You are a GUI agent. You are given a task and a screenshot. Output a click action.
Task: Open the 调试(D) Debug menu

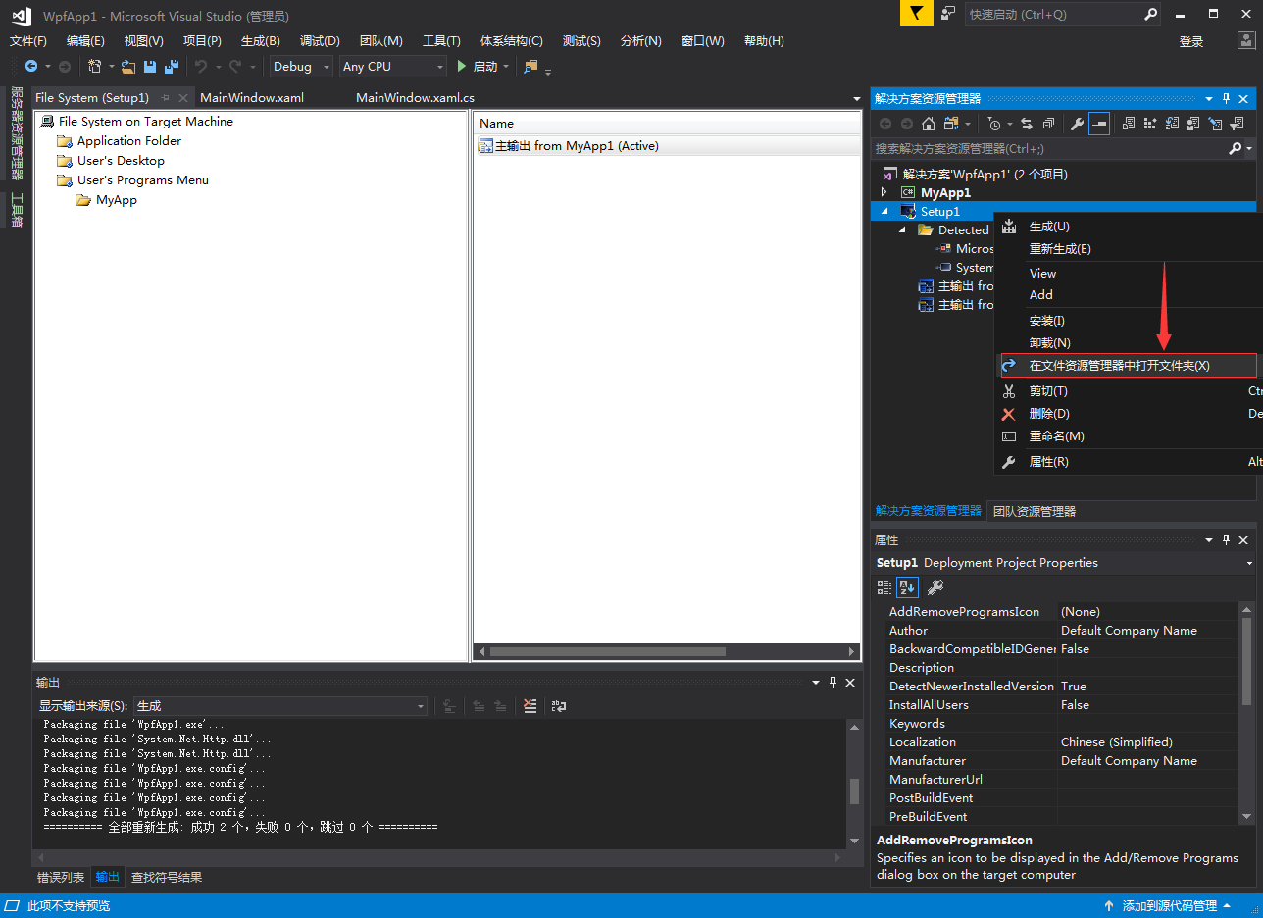tap(320, 40)
